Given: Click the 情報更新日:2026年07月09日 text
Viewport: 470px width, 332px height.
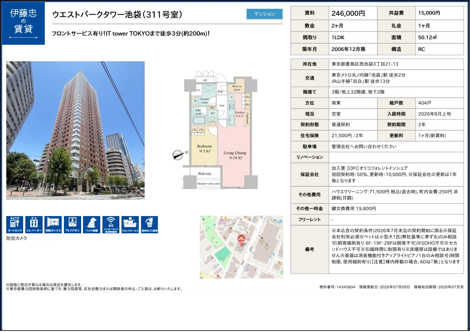Looking at the screenshot, I should click(x=384, y=287).
